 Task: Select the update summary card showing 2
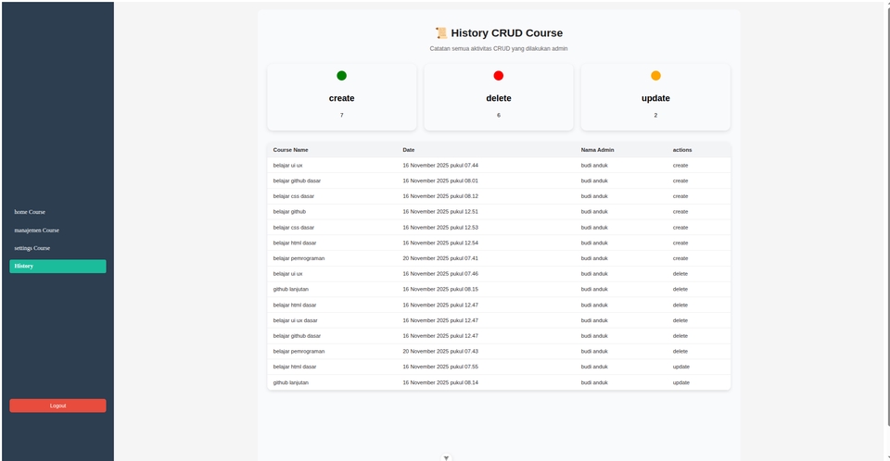[x=655, y=98]
